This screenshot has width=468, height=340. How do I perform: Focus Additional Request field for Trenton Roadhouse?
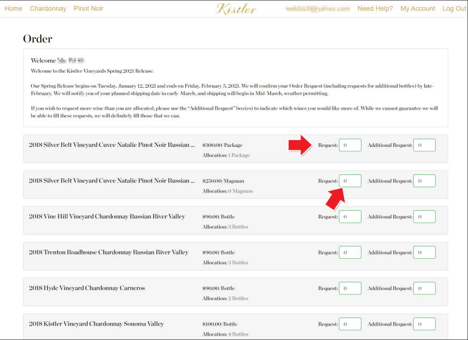(424, 252)
